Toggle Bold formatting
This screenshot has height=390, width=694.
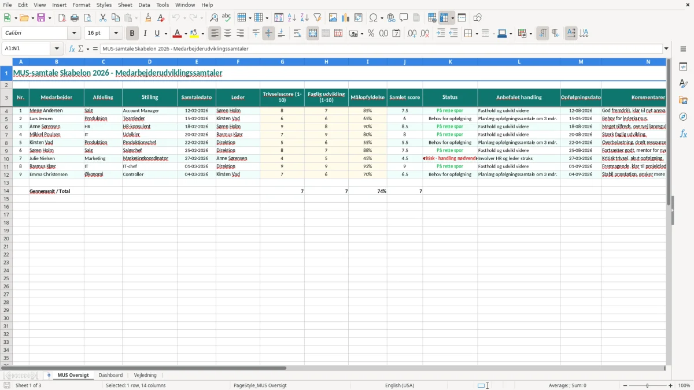(x=132, y=34)
